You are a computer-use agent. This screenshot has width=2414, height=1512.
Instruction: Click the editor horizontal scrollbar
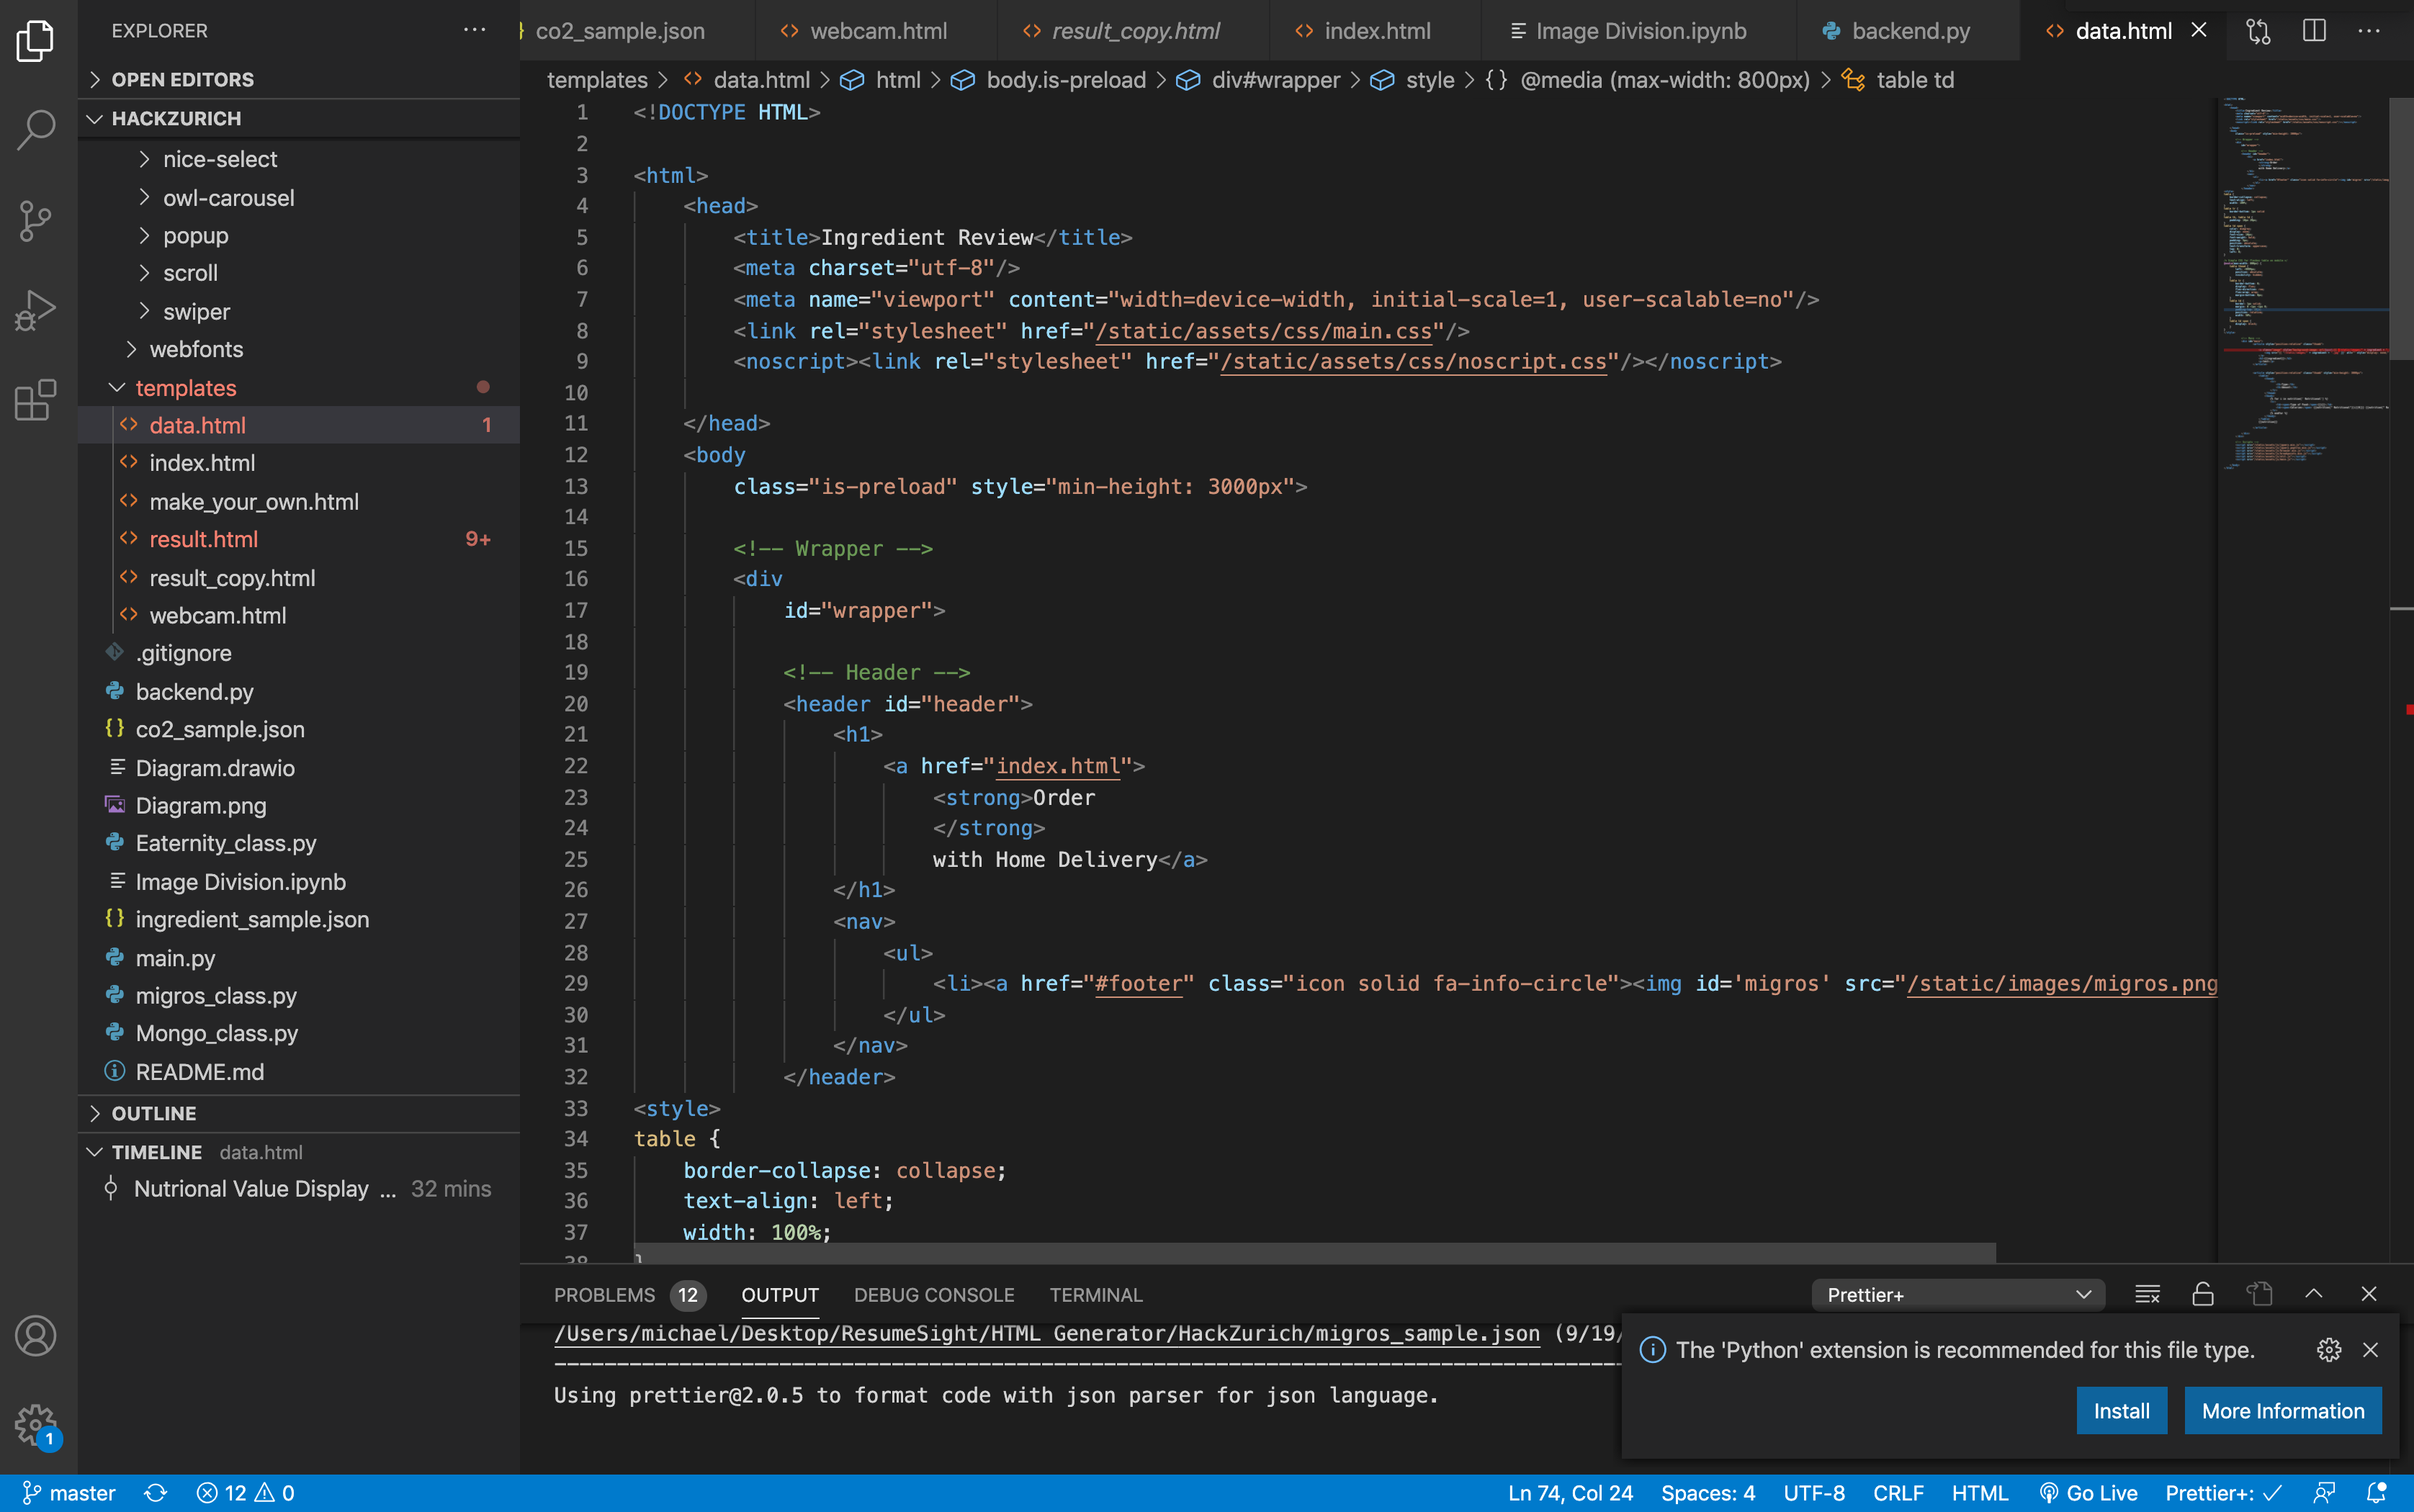click(1314, 1253)
